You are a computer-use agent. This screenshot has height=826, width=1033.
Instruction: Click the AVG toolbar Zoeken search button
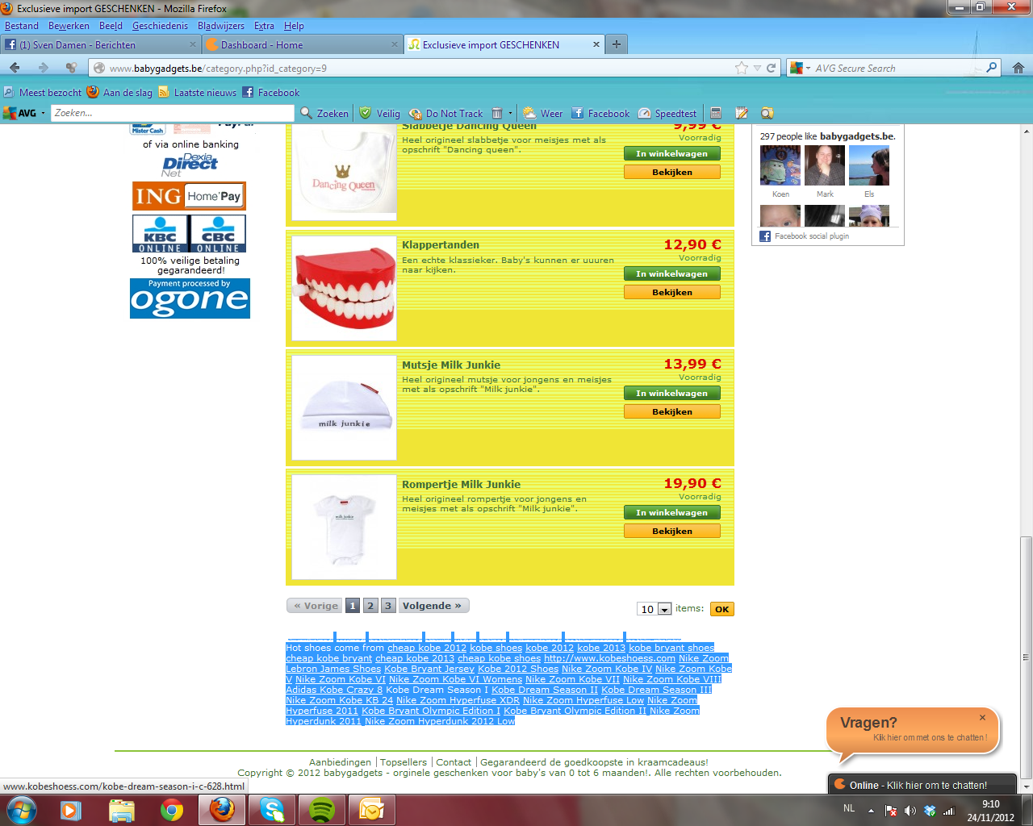324,114
